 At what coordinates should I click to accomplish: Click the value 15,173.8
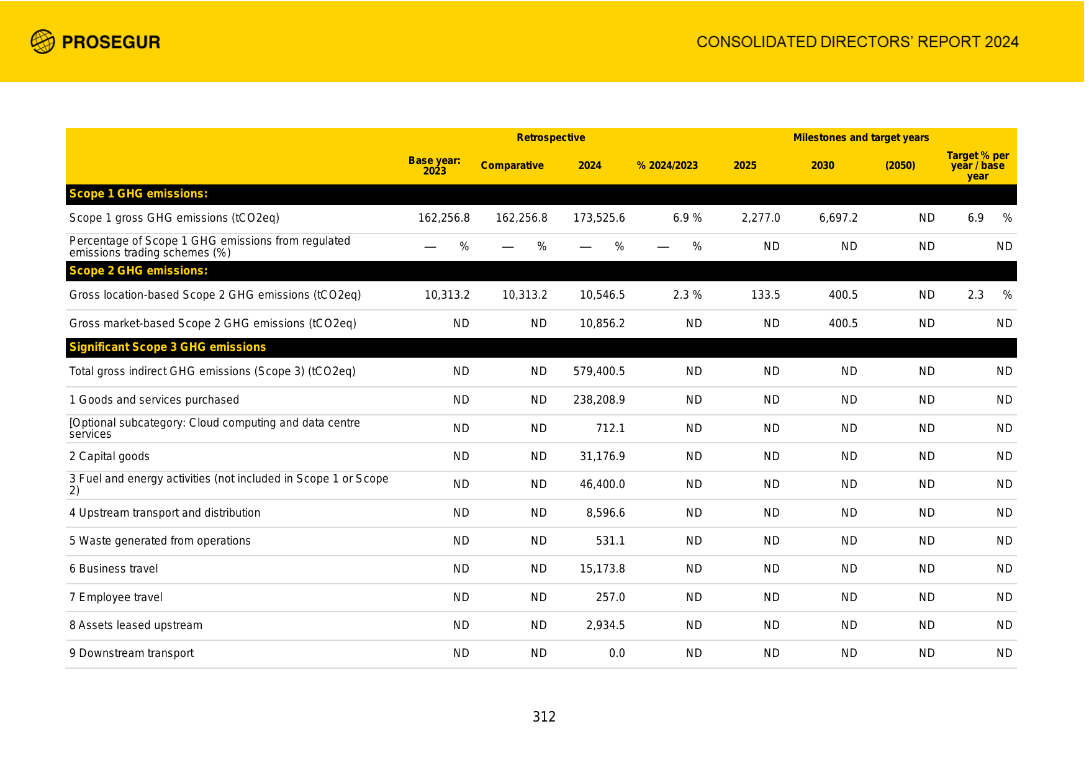point(602,569)
